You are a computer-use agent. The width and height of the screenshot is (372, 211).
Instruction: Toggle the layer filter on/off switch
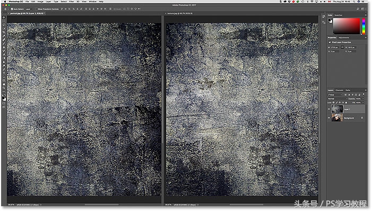click(364, 94)
